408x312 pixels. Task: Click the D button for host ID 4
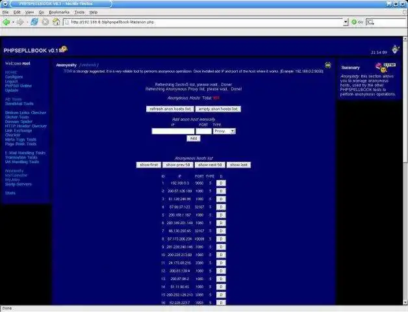pos(221,207)
